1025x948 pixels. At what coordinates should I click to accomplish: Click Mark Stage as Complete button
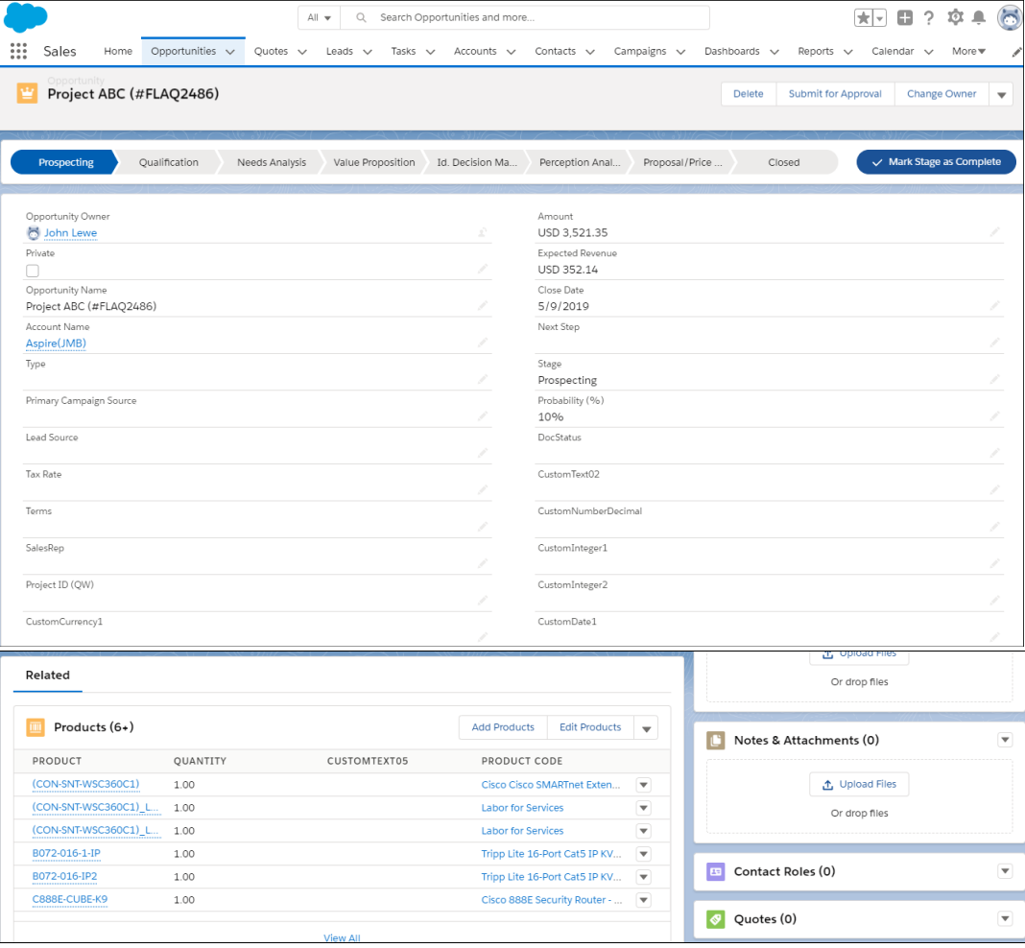pyautogui.click(x=935, y=162)
